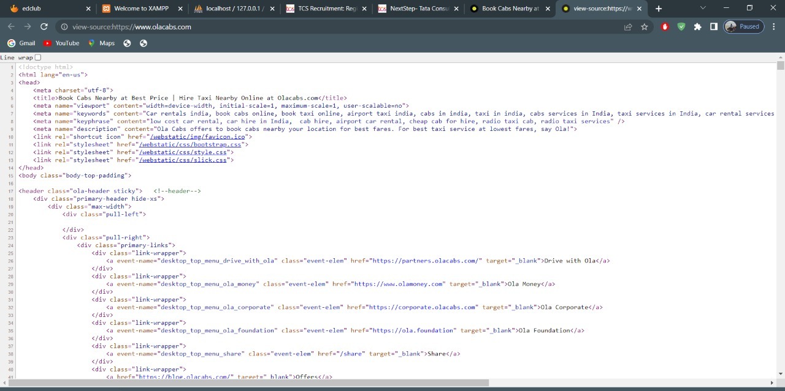
Task: Bookmark this page with the star icon
Action: click(645, 27)
